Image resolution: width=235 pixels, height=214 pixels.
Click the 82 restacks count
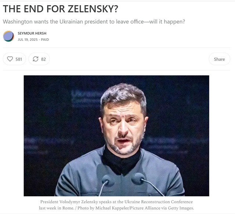point(43,59)
